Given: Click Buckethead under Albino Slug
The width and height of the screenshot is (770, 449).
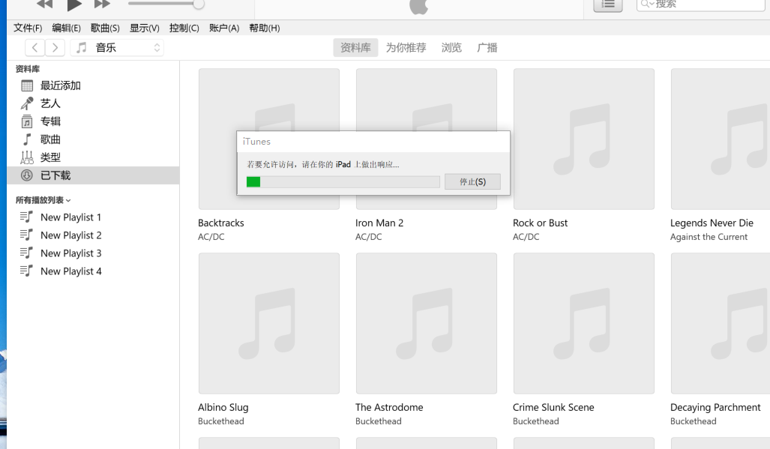Looking at the screenshot, I should (x=221, y=421).
